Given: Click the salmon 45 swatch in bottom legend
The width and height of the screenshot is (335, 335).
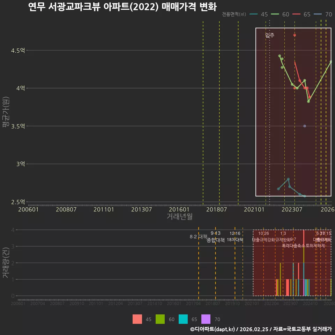Looking at the screenshot, I should click(137, 319).
